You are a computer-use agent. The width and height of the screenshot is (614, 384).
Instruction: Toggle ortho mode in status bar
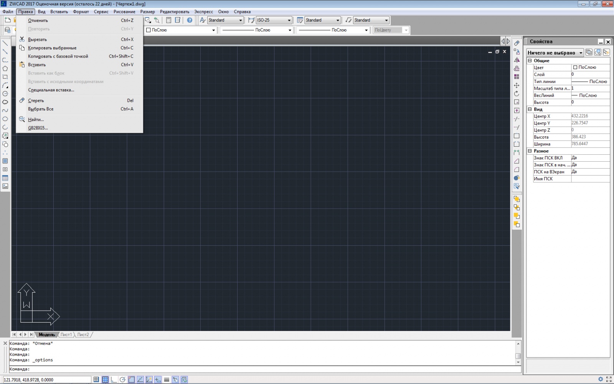(114, 379)
